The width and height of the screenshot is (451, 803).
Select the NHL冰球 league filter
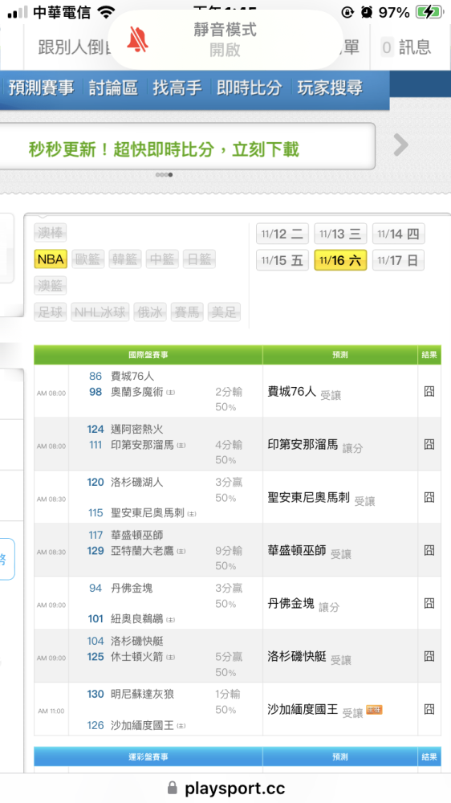pyautogui.click(x=100, y=312)
